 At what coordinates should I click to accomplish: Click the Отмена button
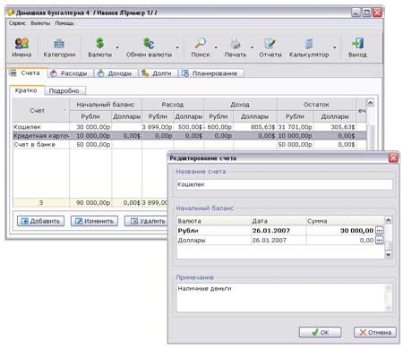click(x=375, y=332)
